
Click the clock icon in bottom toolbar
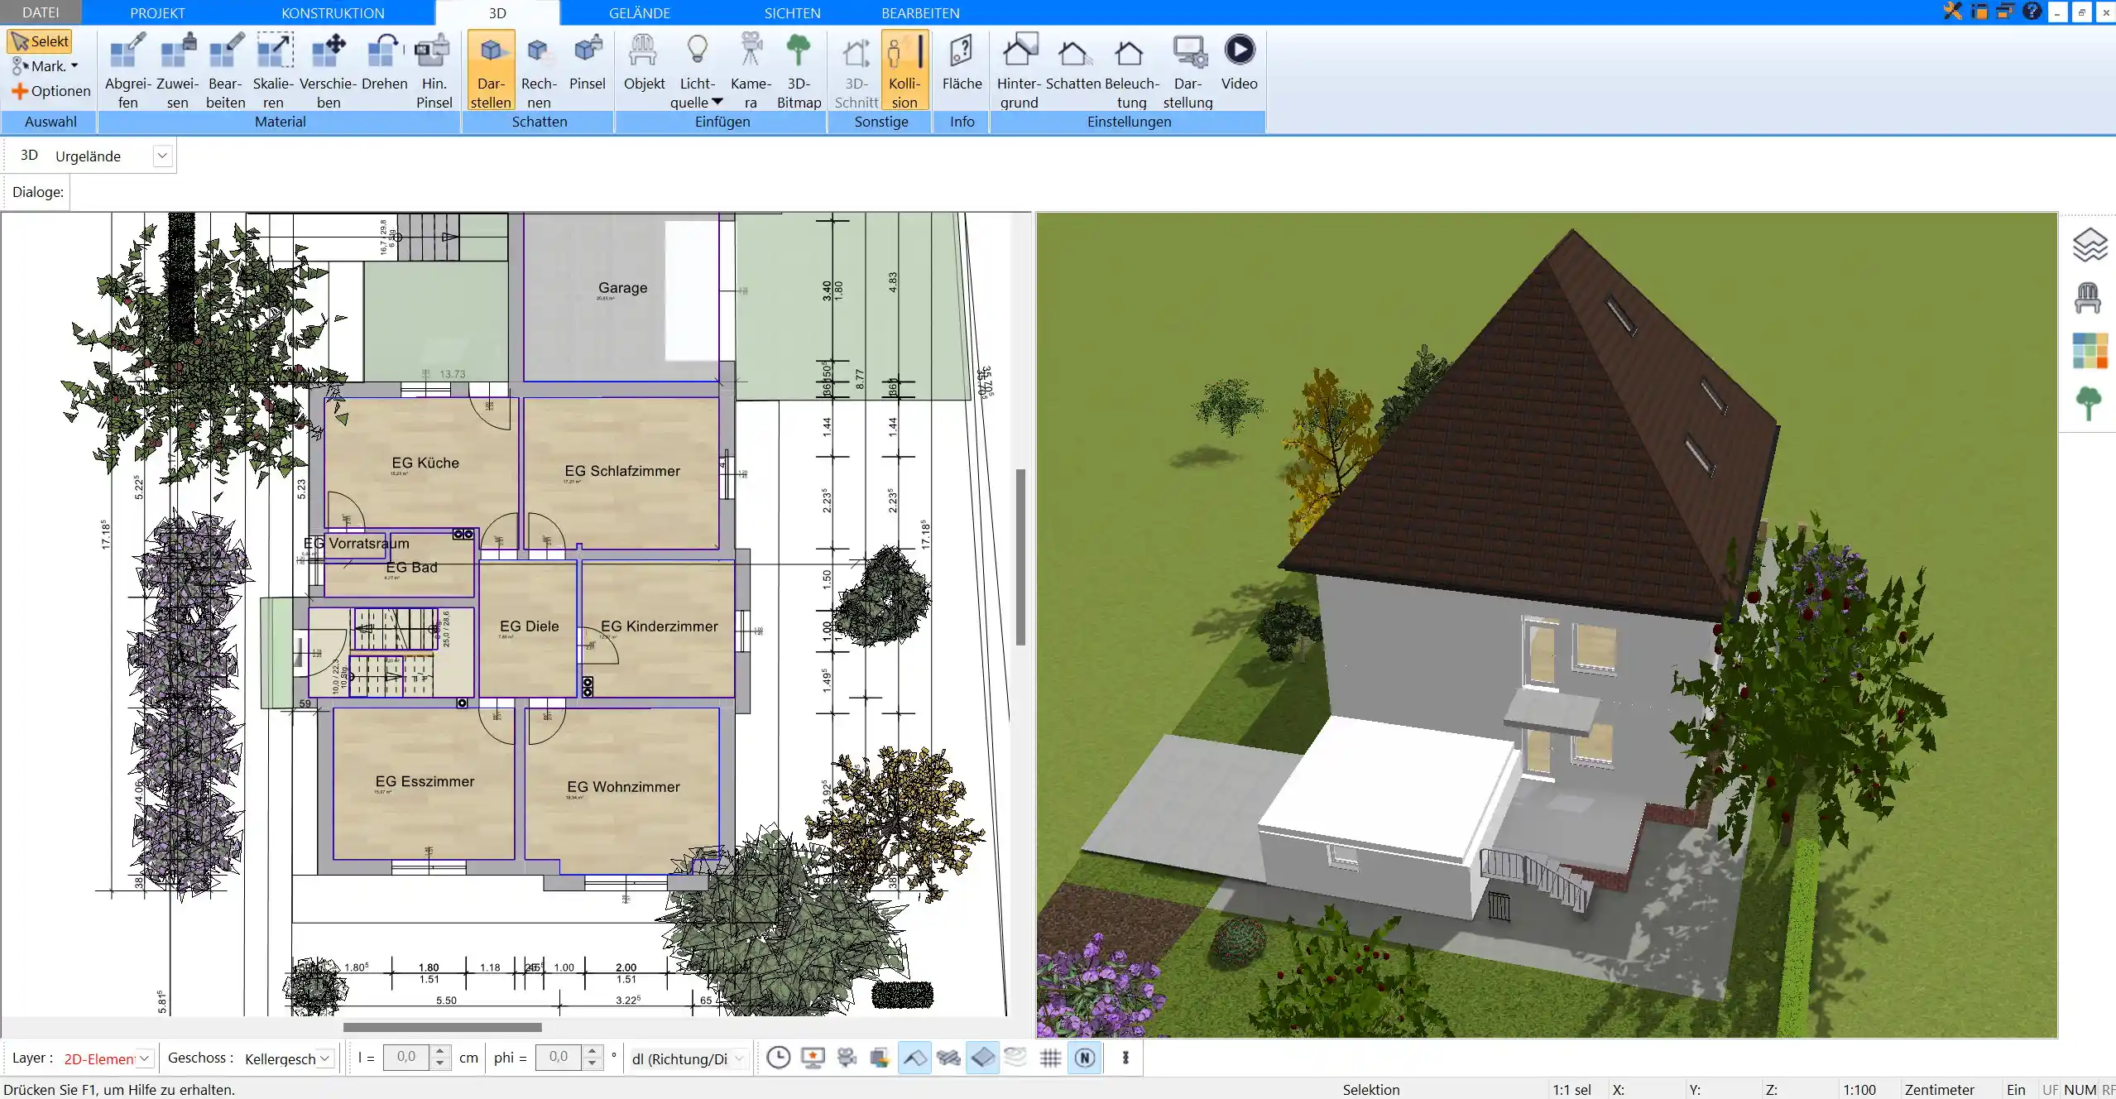(x=778, y=1057)
